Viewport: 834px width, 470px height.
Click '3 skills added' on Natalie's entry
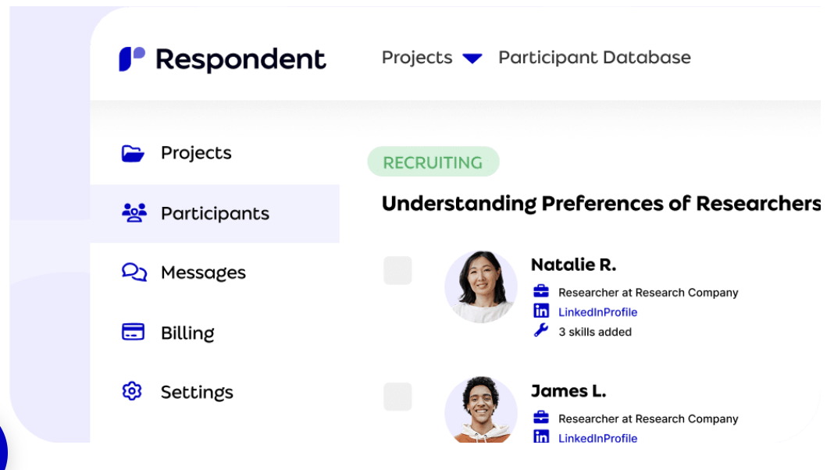coord(596,331)
